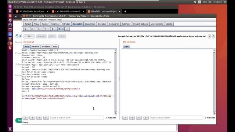Open Files manager from the launcher
The width and height of the screenshot is (235, 132).
tap(10, 11)
